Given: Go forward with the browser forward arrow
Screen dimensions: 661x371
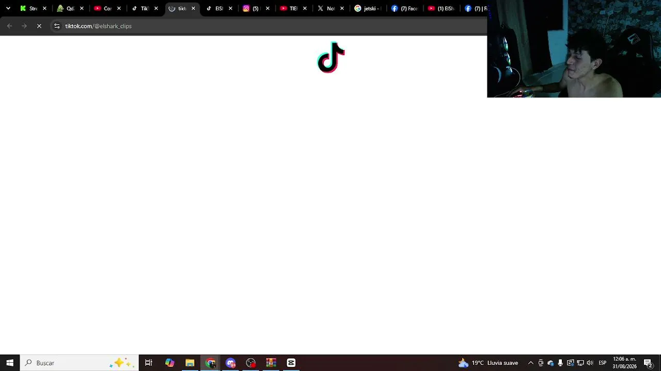Looking at the screenshot, I should click(x=24, y=26).
